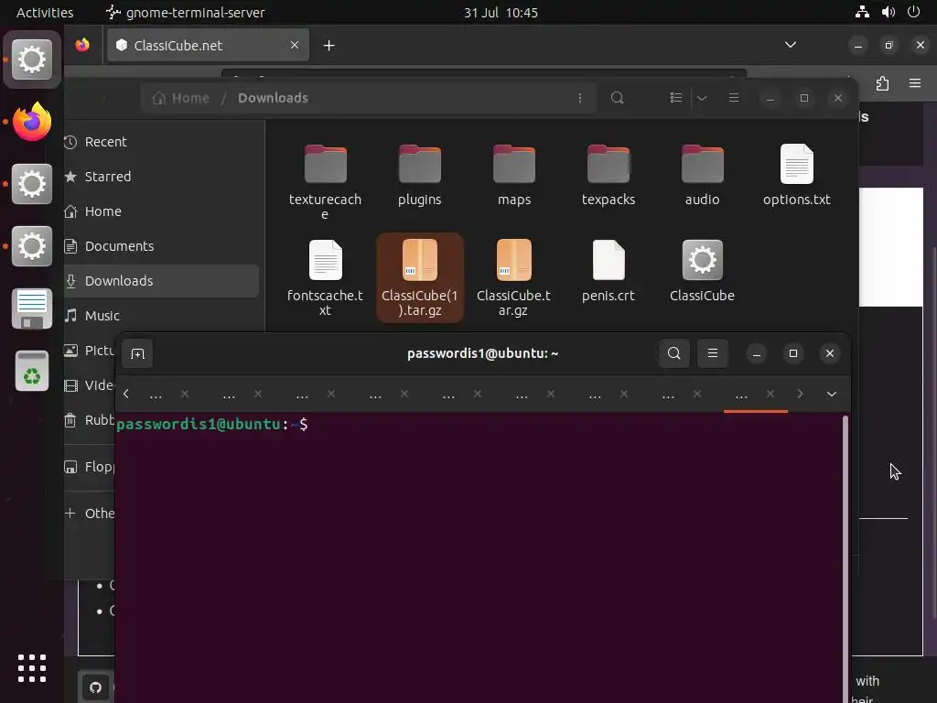Click the network status icon
Screen dimensions: 937x703
[x=862, y=12]
